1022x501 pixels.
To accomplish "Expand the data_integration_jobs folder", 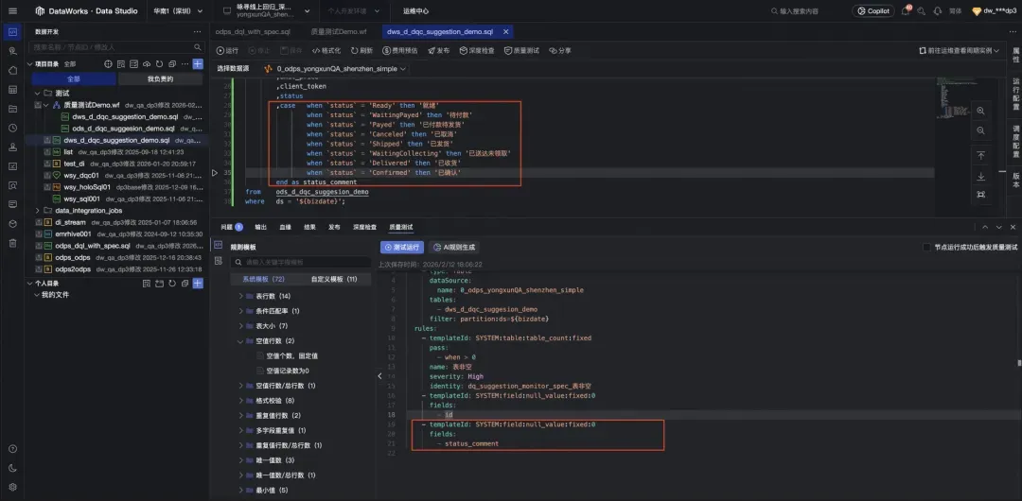I will click(x=38, y=211).
